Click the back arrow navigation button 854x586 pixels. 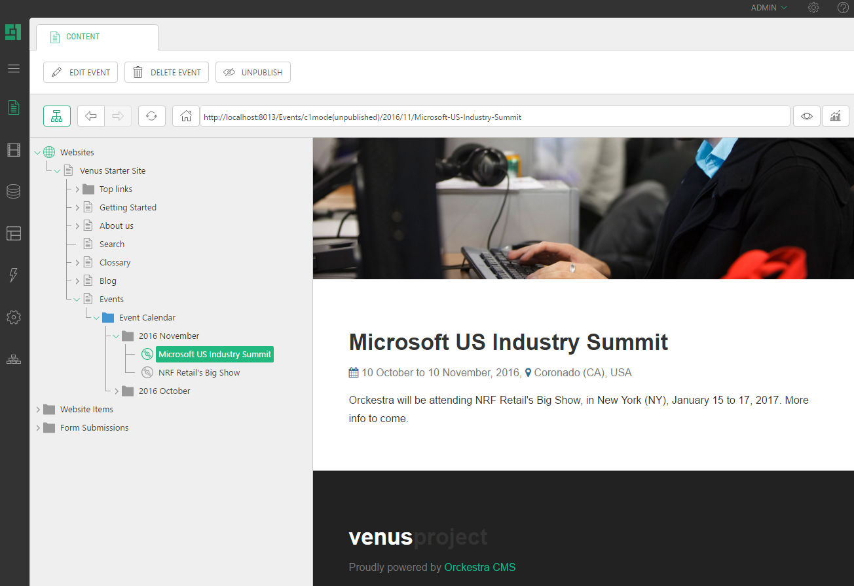point(91,116)
